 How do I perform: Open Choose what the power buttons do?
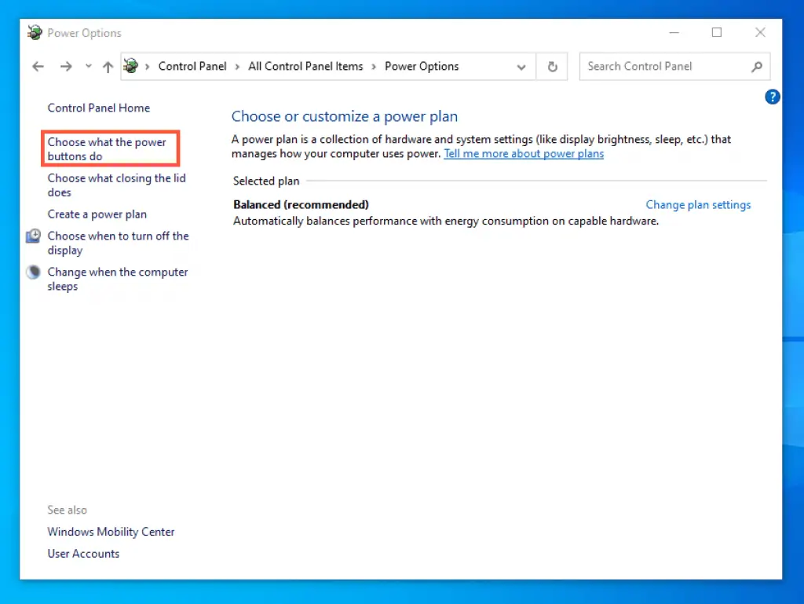click(109, 148)
